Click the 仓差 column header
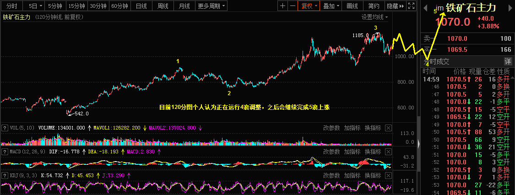The image size is (515, 195). [489, 71]
